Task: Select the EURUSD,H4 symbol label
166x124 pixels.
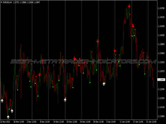Action: (7, 2)
